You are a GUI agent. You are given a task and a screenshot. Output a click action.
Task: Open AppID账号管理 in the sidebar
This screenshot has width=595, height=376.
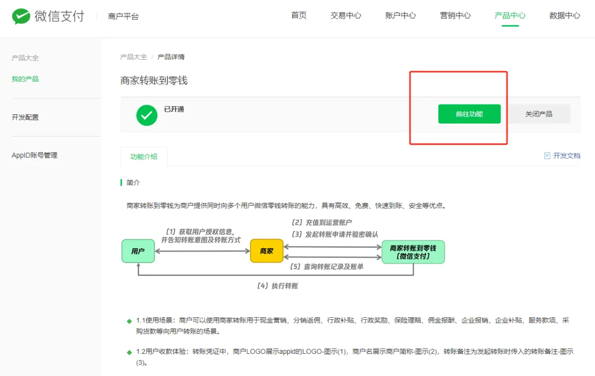tap(35, 156)
